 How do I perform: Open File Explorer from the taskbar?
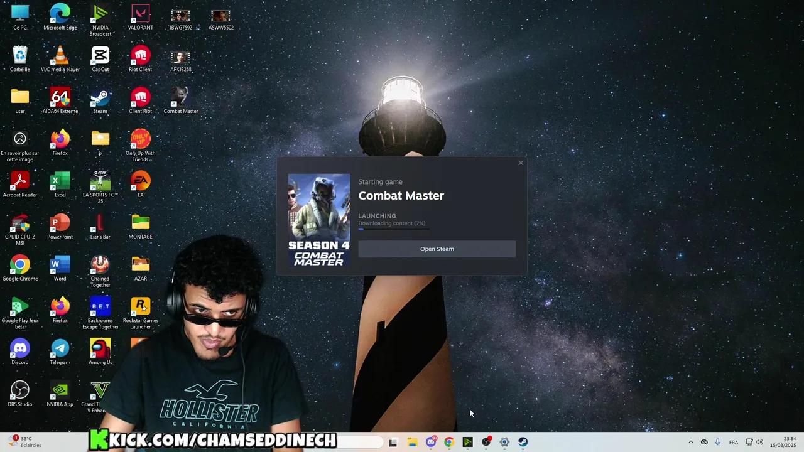click(x=412, y=443)
